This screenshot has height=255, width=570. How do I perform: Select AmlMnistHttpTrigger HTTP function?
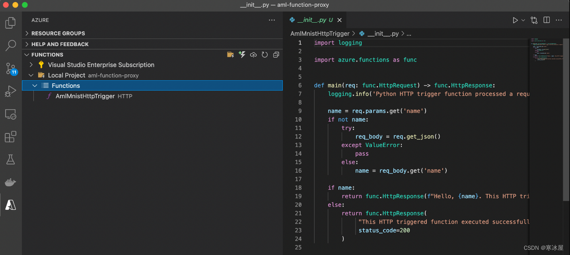[85, 96]
